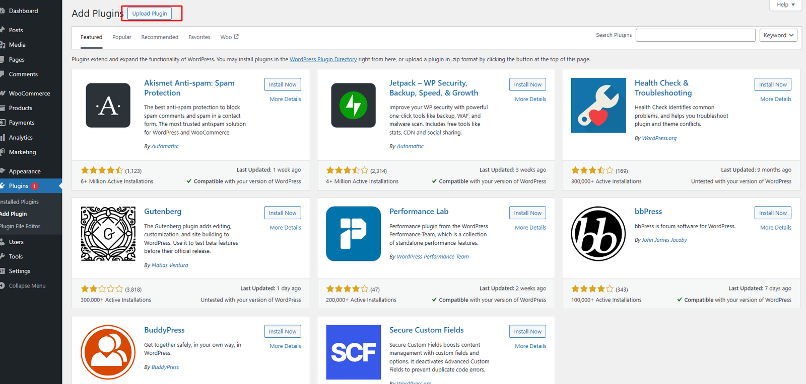This screenshot has height=384, width=806.
Task: Open Plugin File Editor submenu item
Action: (x=20, y=226)
